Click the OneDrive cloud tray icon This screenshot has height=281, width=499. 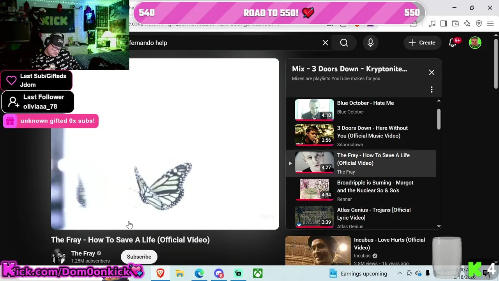418,274
